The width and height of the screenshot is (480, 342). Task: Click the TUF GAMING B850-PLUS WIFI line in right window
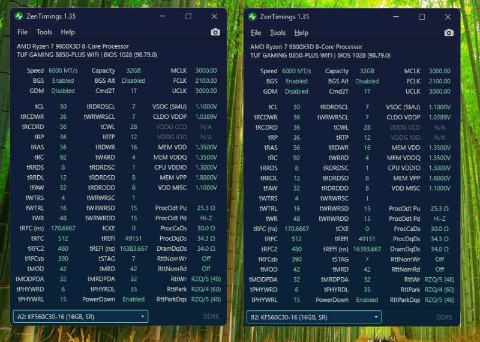tap(320, 55)
